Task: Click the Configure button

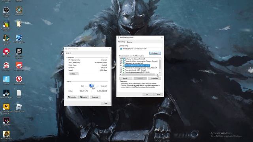Action: click(x=155, y=53)
